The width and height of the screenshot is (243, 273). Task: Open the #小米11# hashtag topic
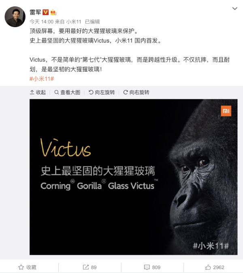(x=42, y=79)
